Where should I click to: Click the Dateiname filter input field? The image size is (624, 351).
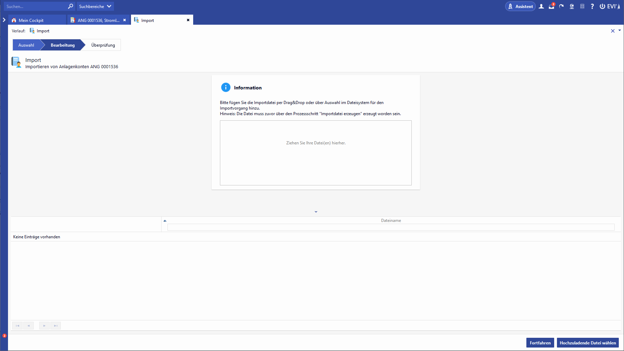(x=391, y=227)
